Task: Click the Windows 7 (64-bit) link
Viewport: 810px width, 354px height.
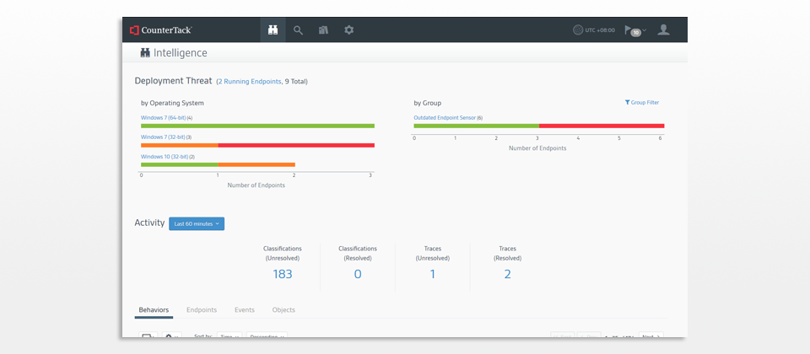Action: coord(163,118)
